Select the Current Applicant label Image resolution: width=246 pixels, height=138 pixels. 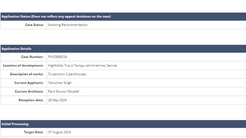point(29,83)
